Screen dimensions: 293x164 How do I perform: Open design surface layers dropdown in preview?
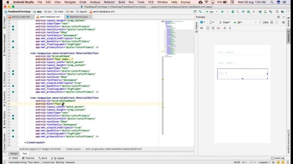point(202,22)
